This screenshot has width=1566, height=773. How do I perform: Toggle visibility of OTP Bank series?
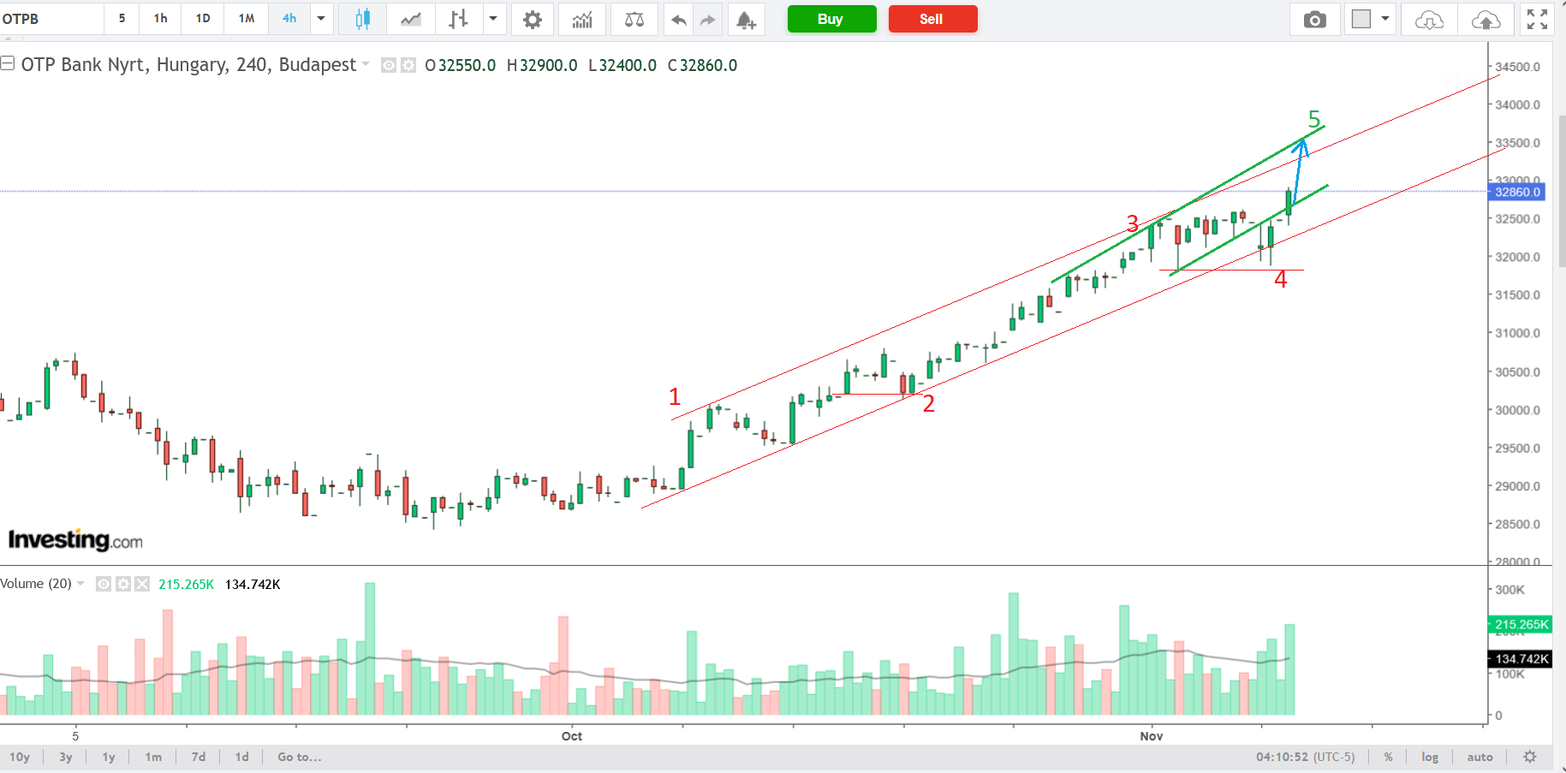pos(389,65)
